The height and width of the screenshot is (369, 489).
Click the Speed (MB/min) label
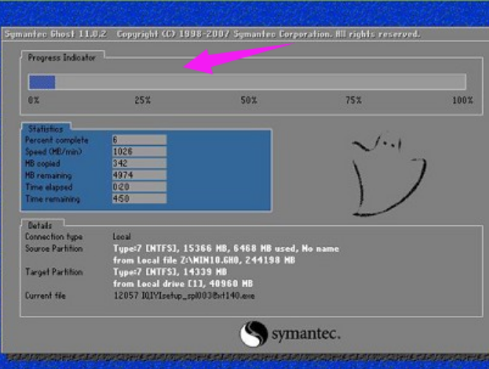pyautogui.click(x=53, y=152)
